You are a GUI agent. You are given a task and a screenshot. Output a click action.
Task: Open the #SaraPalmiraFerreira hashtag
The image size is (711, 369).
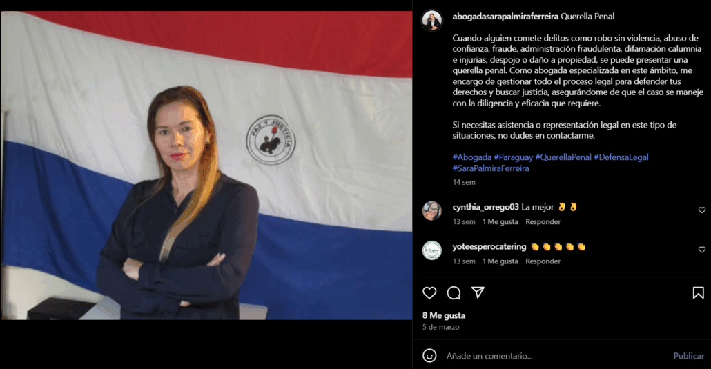(x=491, y=168)
